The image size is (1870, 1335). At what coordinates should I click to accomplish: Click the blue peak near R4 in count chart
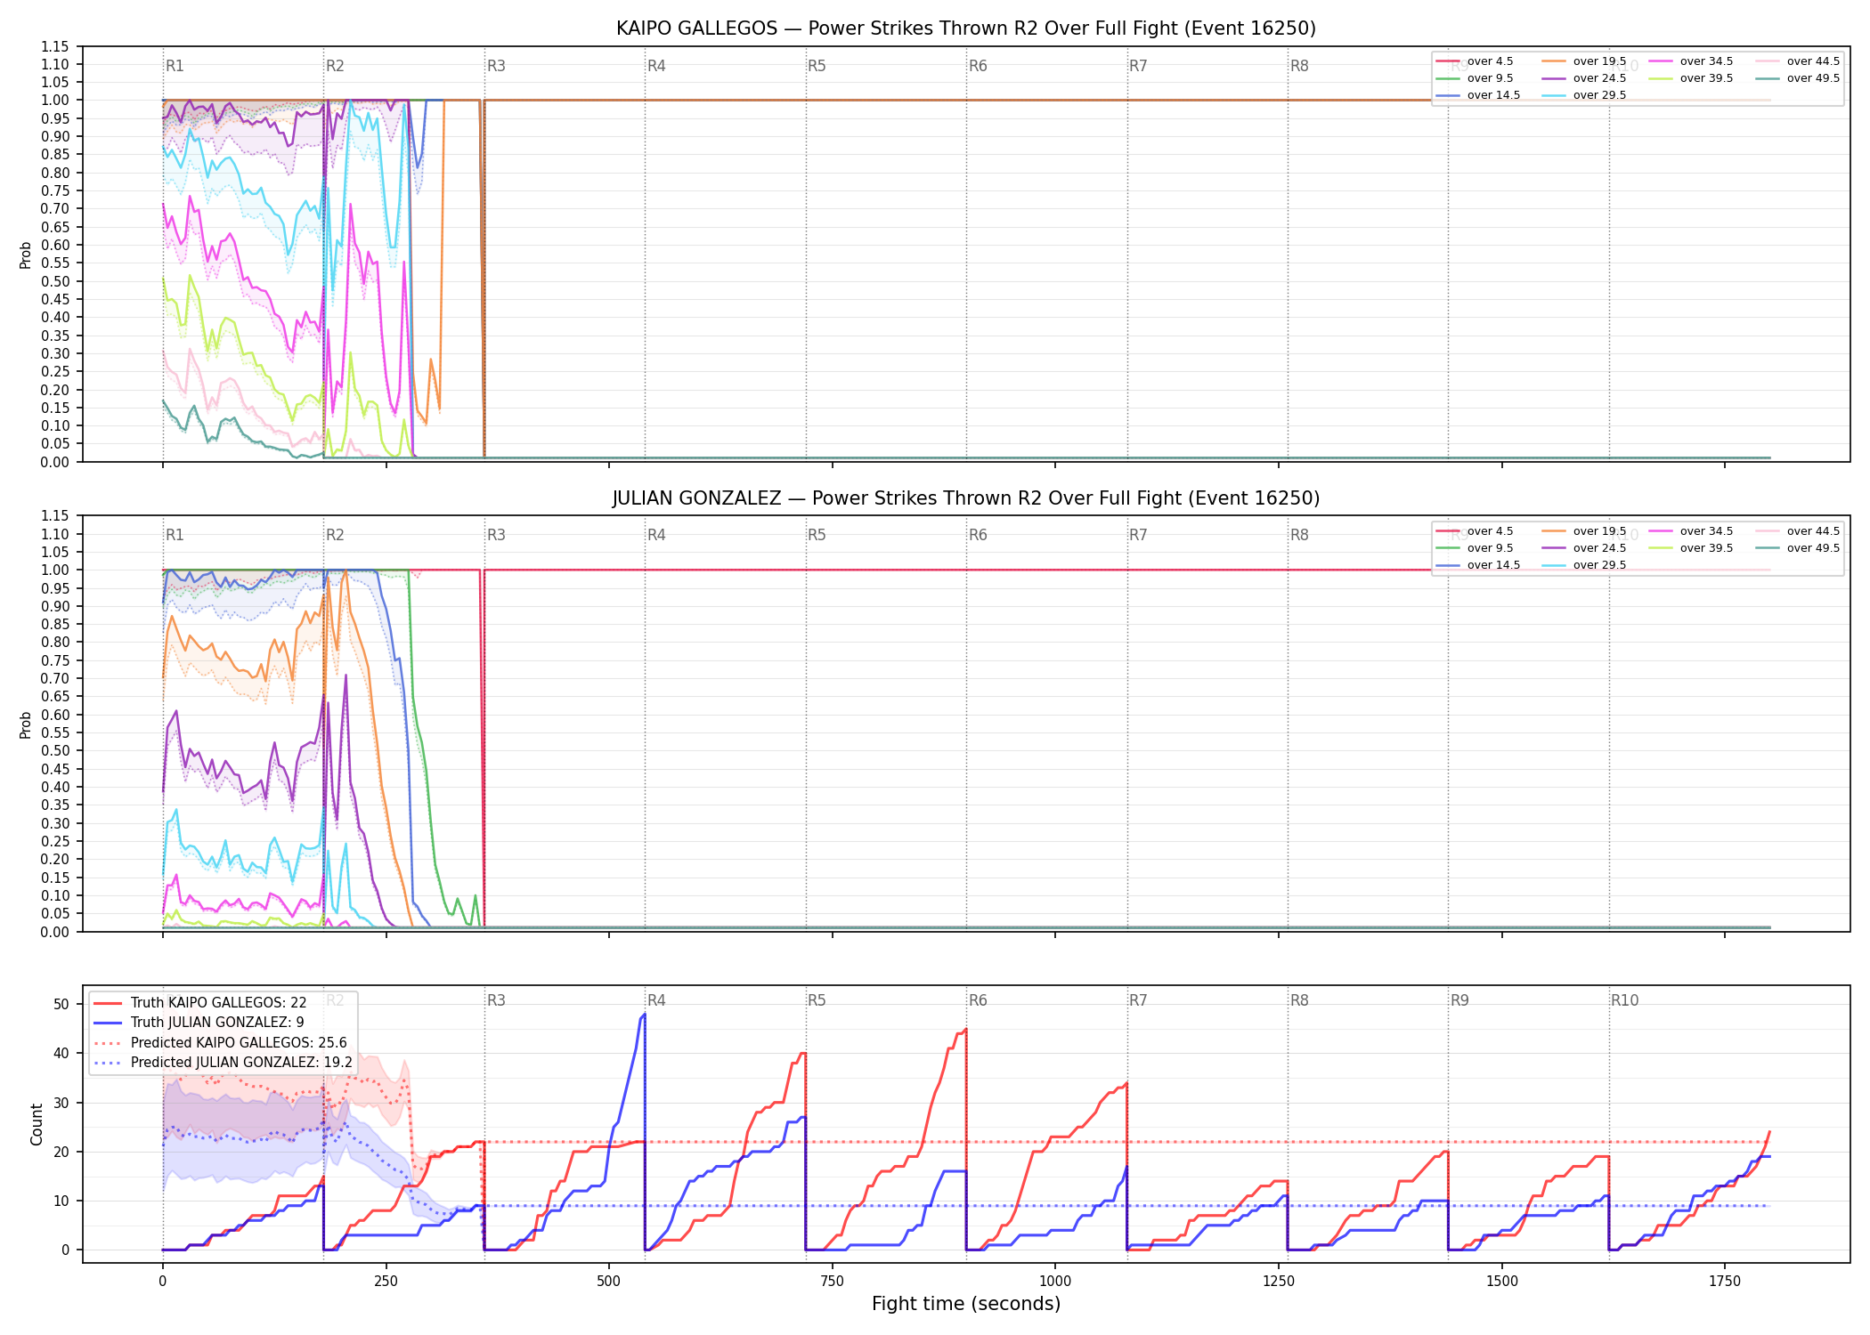click(643, 1015)
